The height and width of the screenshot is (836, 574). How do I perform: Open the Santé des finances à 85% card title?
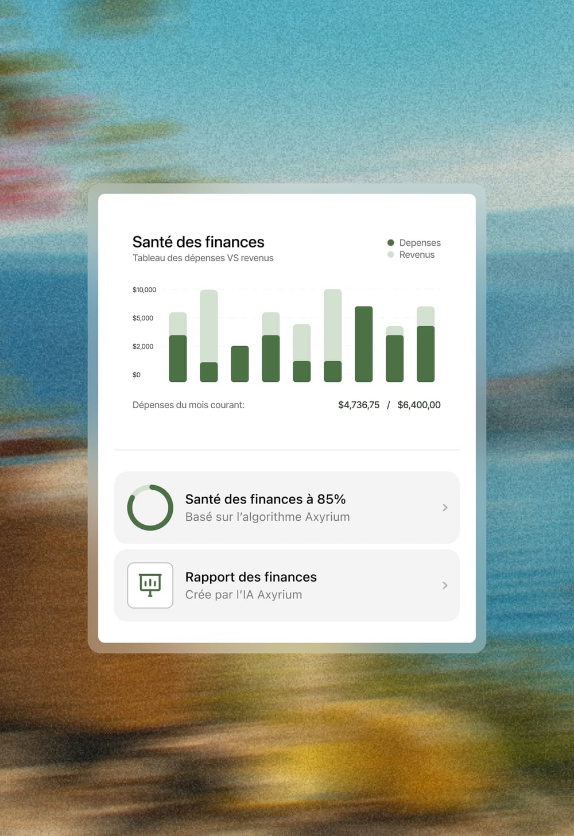click(265, 499)
